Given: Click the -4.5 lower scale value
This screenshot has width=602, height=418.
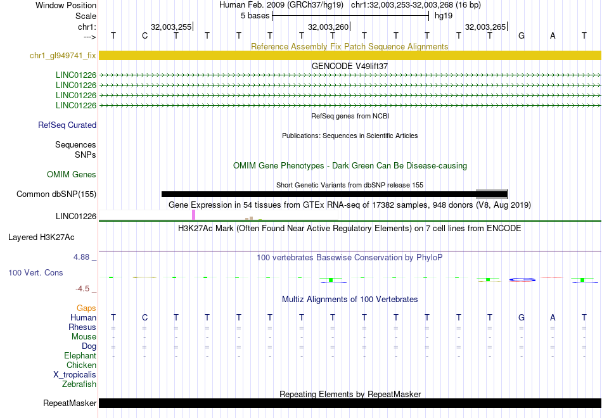Looking at the screenshot, I should click(83, 289).
